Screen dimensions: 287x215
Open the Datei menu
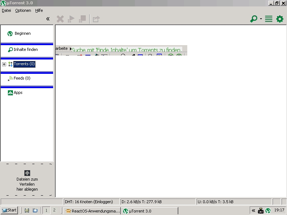(x=6, y=10)
